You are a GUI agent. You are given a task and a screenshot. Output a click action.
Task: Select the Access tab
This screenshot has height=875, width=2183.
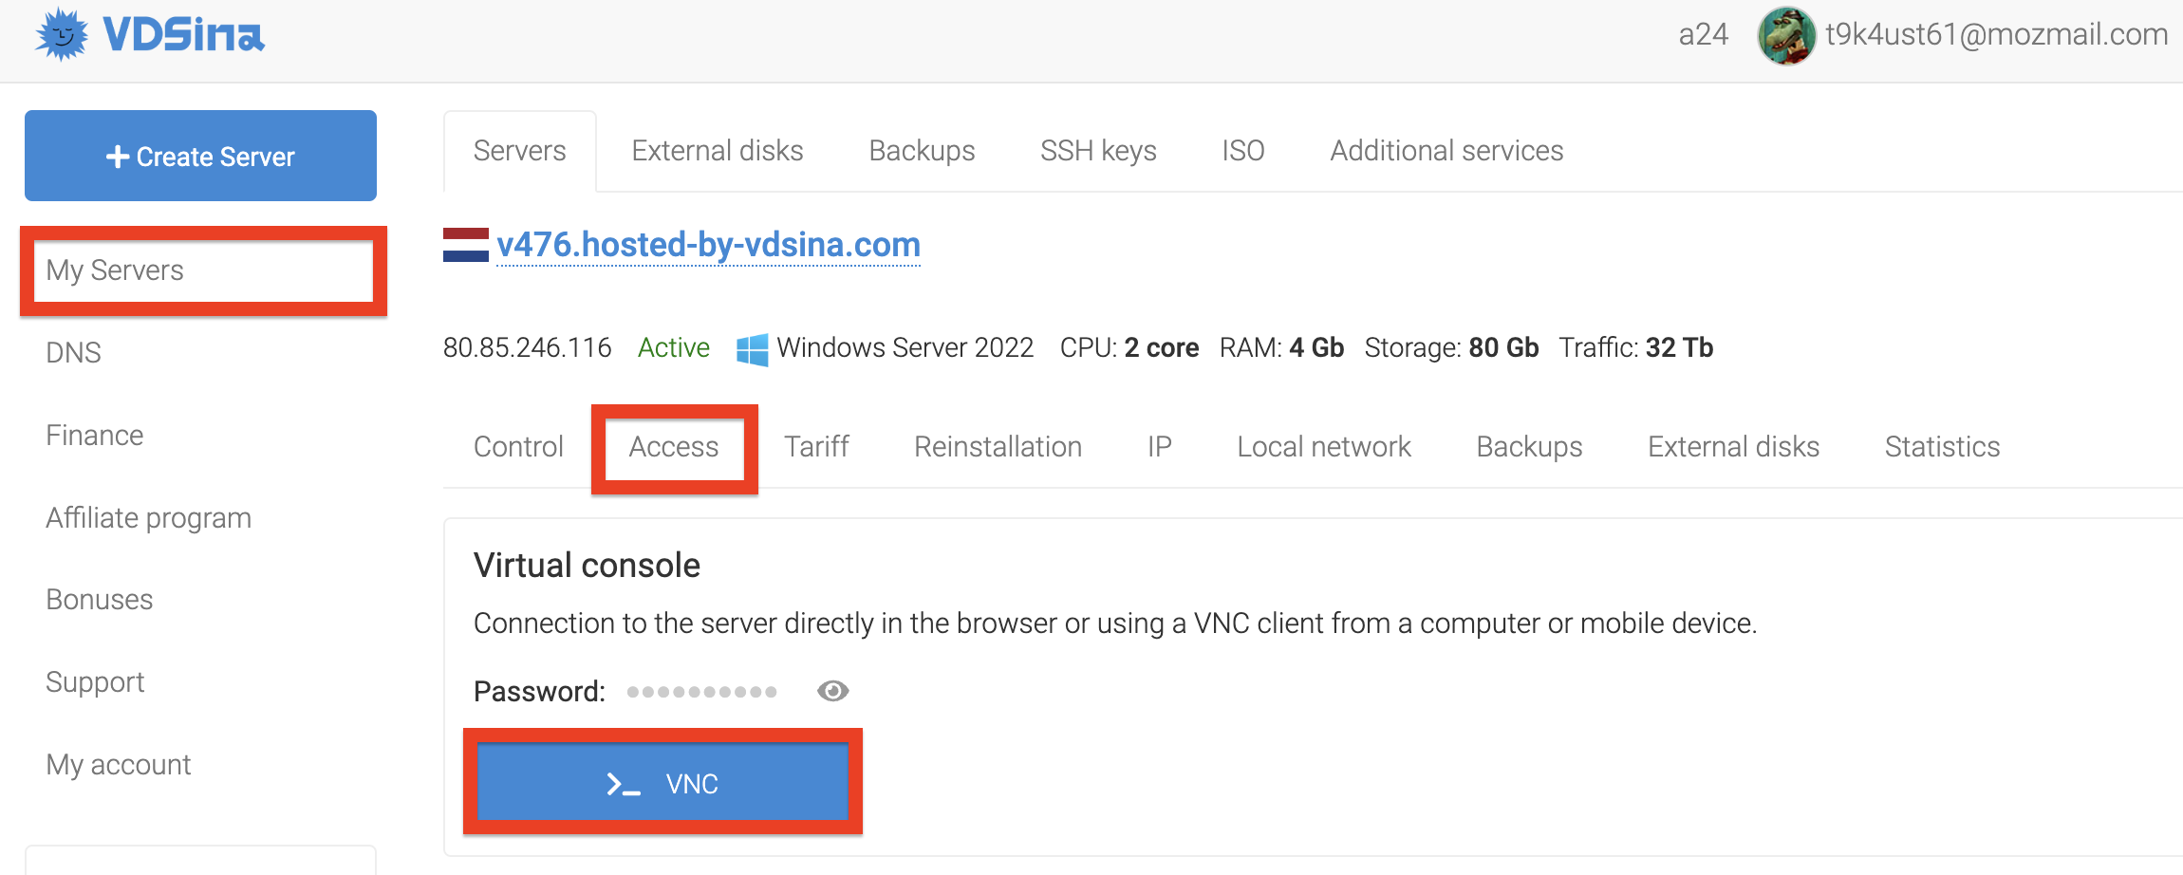point(674,447)
